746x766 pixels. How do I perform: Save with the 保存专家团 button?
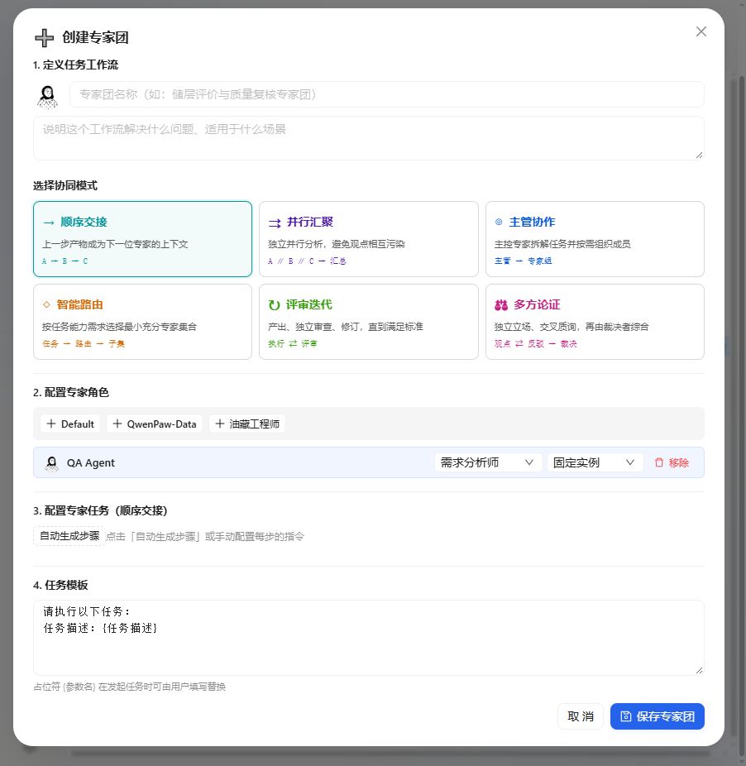point(657,716)
